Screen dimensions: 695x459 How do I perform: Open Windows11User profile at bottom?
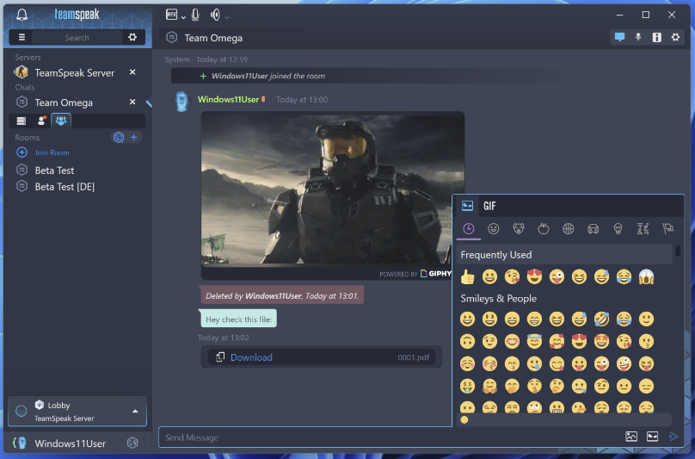(x=70, y=443)
